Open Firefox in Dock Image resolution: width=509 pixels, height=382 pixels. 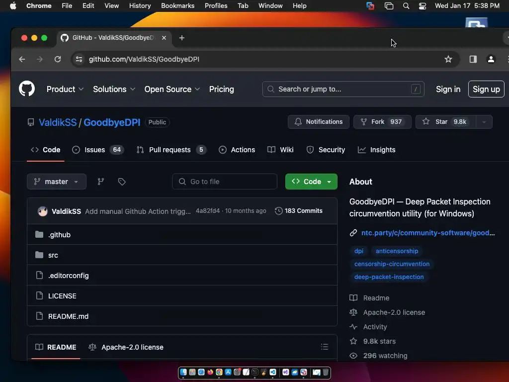tap(210, 372)
